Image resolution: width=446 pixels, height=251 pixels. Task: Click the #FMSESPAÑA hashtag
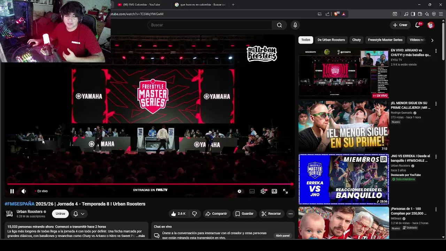point(20,204)
